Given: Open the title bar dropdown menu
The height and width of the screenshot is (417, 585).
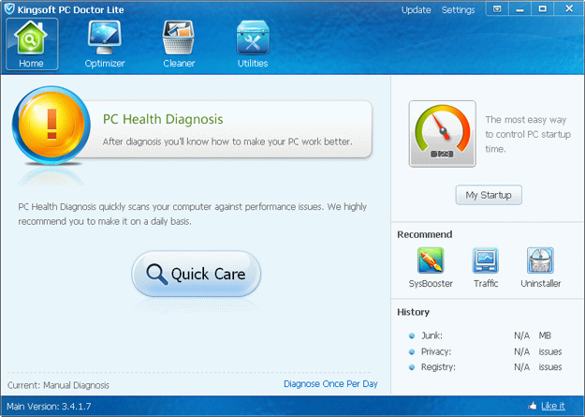Looking at the screenshot, I should click(498, 9).
